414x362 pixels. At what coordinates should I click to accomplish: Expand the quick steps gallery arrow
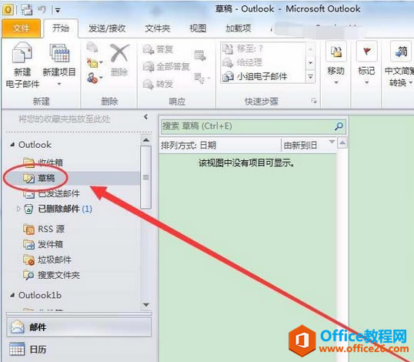pyautogui.click(x=311, y=77)
